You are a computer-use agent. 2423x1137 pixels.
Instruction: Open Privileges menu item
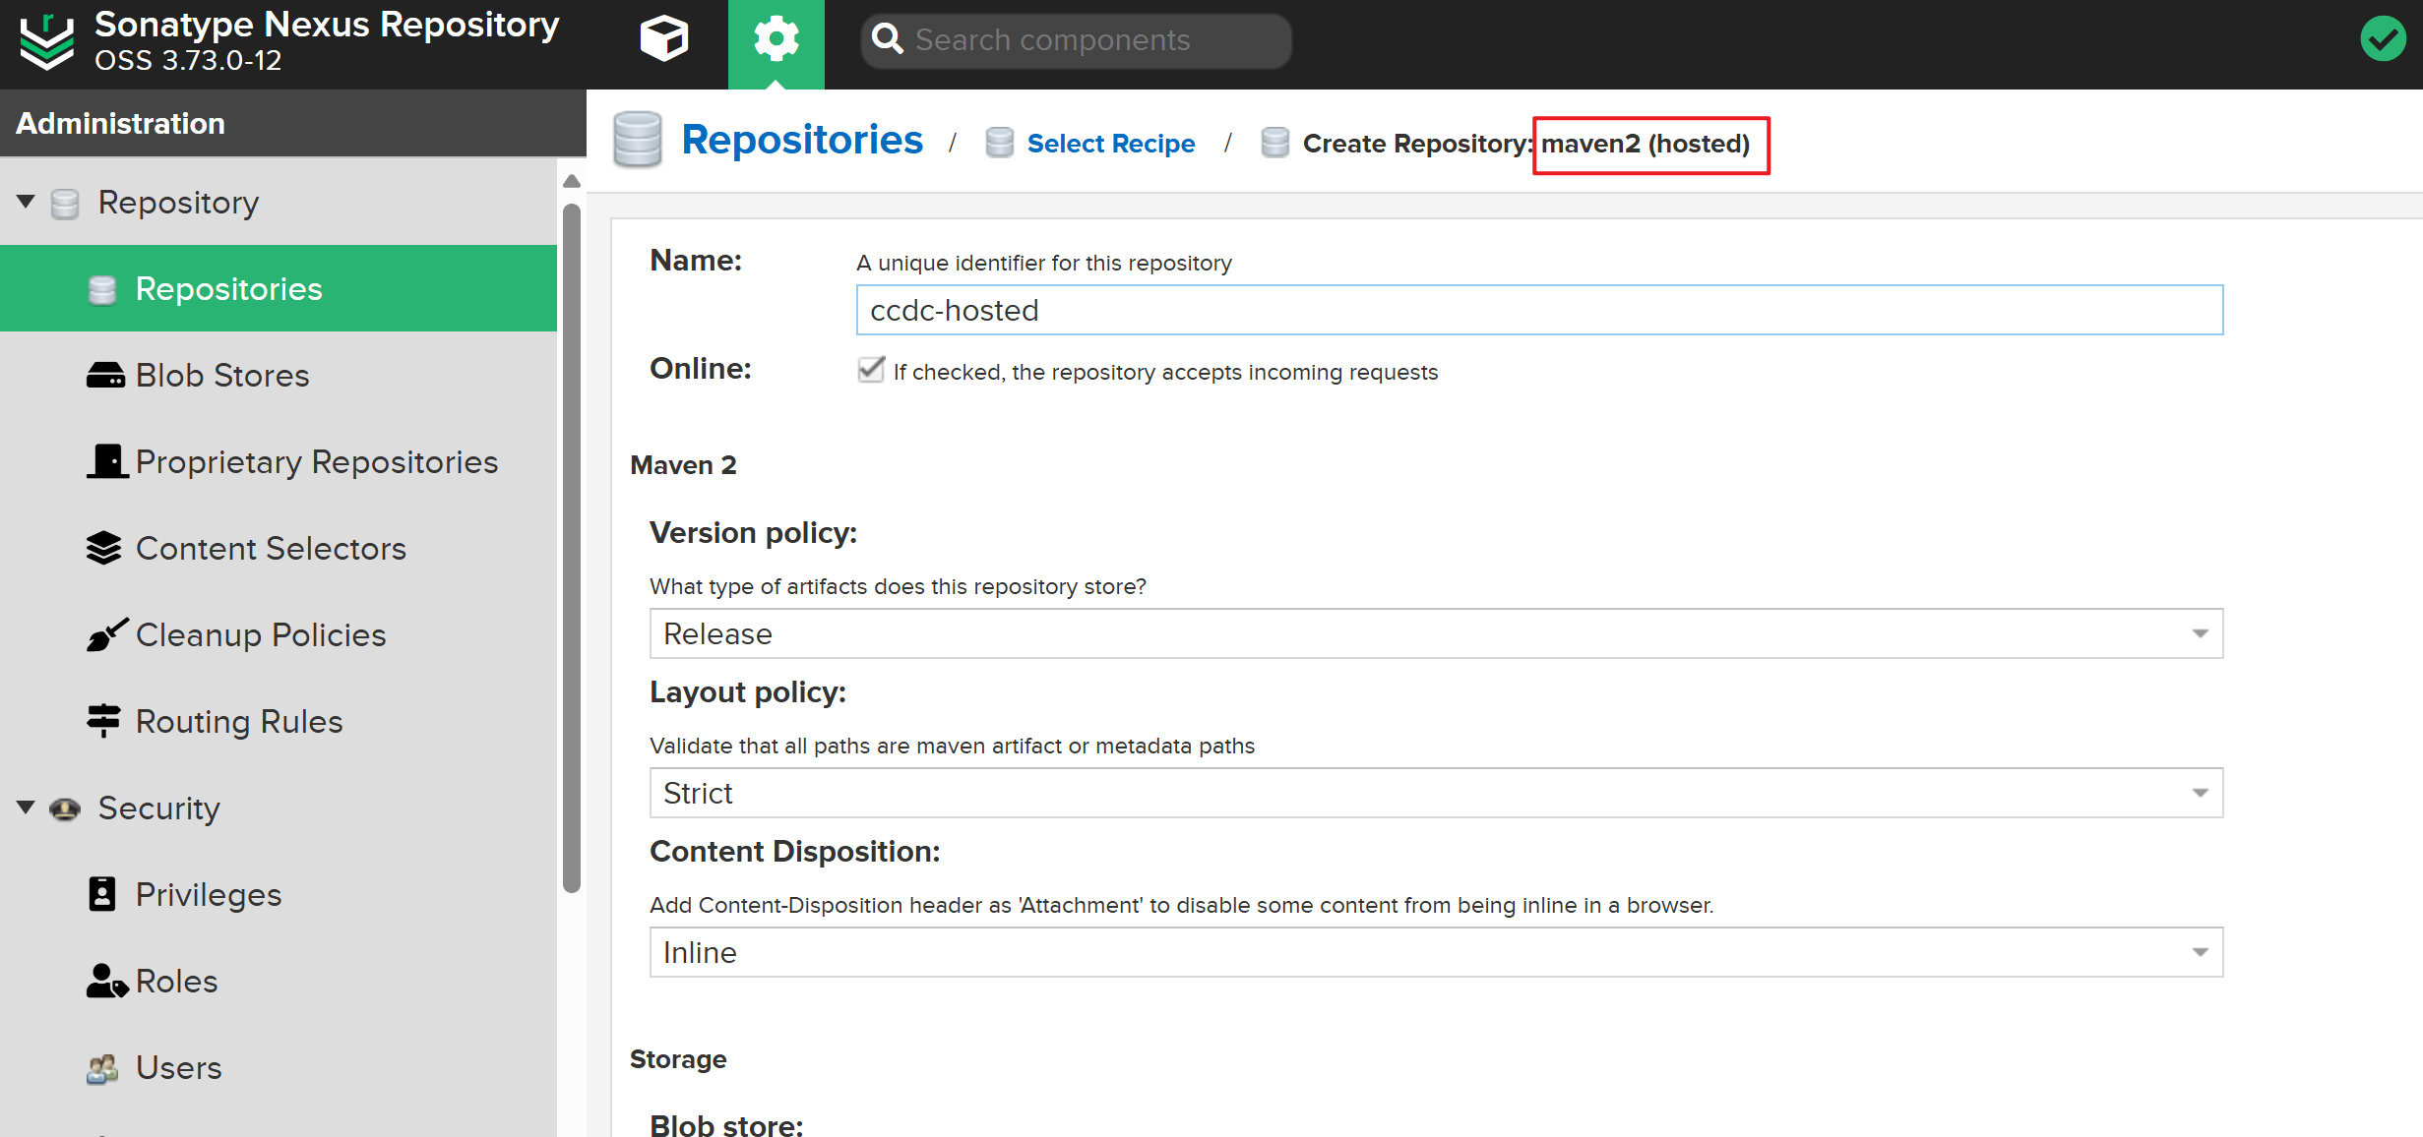pos(279,894)
